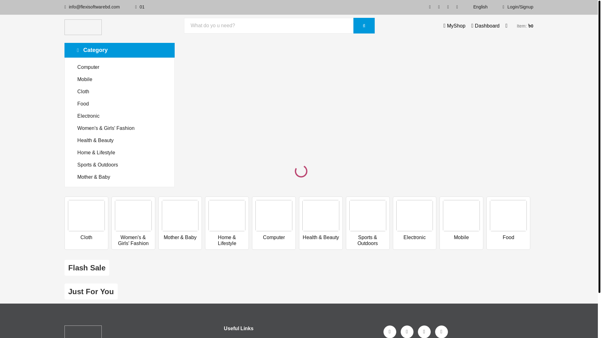Viewport: 601px width, 338px height.
Task: Click the header site logo
Action: (83, 27)
